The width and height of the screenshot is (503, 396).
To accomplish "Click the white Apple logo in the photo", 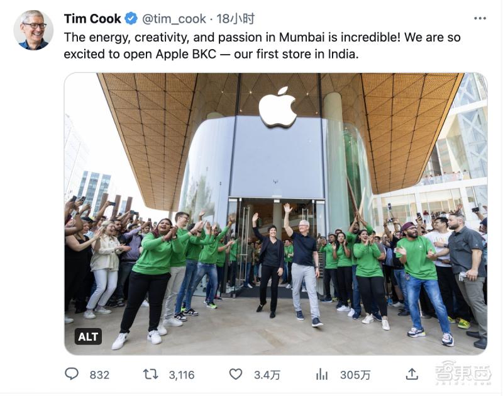I will [277, 108].
